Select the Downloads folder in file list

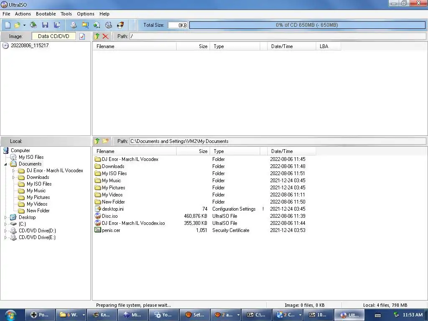click(113, 166)
